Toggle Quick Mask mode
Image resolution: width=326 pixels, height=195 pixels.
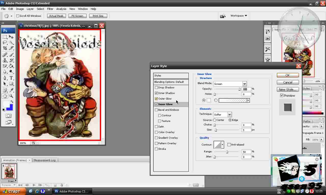[x=8, y=116]
